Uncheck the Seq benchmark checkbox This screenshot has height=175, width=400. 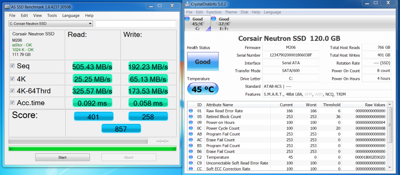coord(12,66)
